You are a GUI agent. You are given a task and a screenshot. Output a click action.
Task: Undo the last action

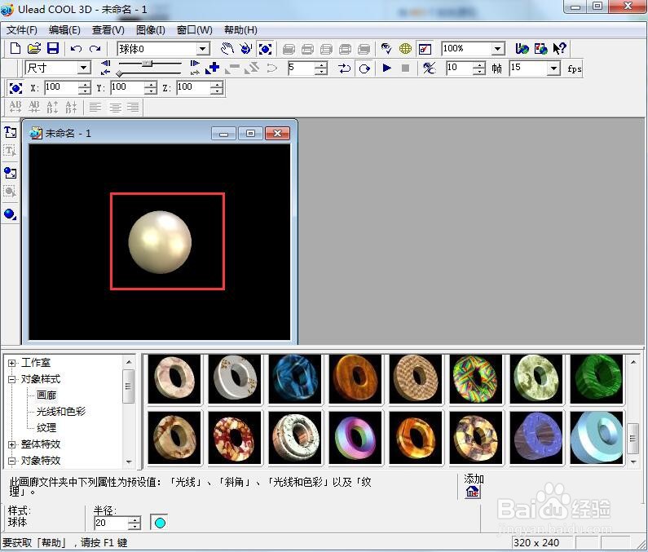tap(76, 49)
